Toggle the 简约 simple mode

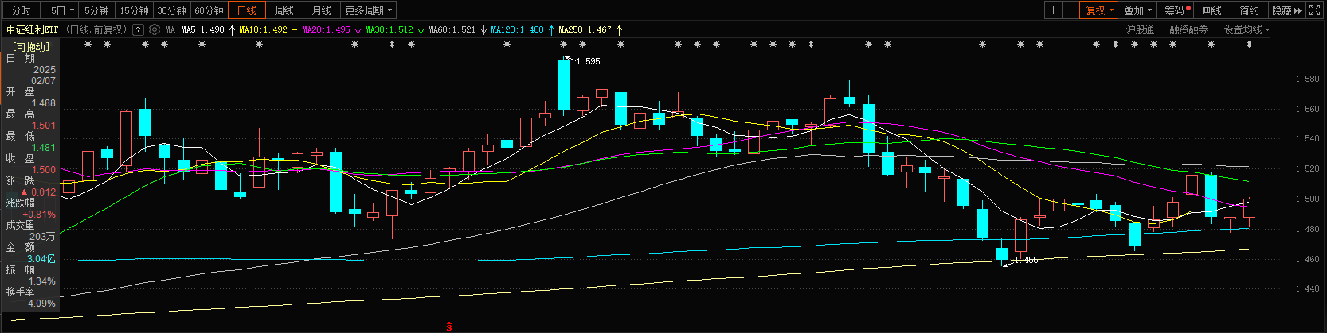point(1249,10)
